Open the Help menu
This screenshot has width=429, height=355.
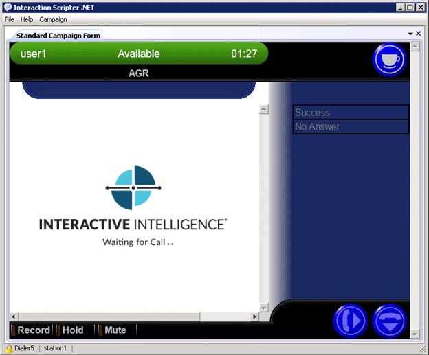pyautogui.click(x=27, y=19)
